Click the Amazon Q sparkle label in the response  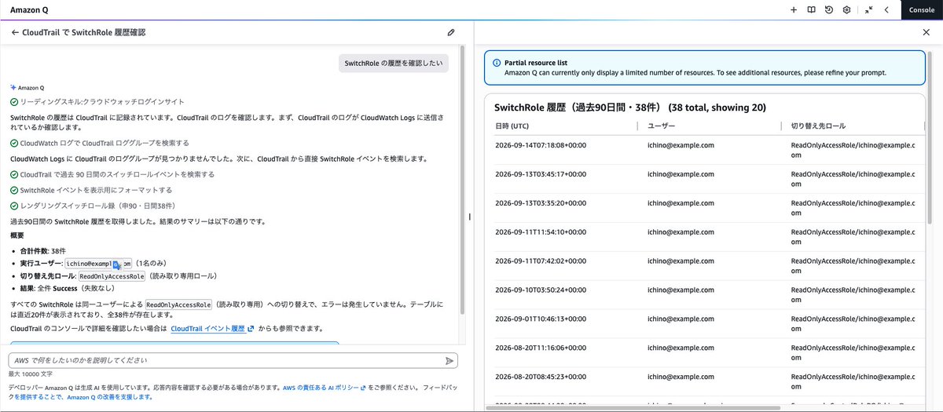point(28,88)
